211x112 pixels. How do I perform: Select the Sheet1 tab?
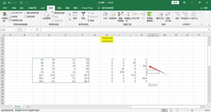pyautogui.click(x=18, y=106)
